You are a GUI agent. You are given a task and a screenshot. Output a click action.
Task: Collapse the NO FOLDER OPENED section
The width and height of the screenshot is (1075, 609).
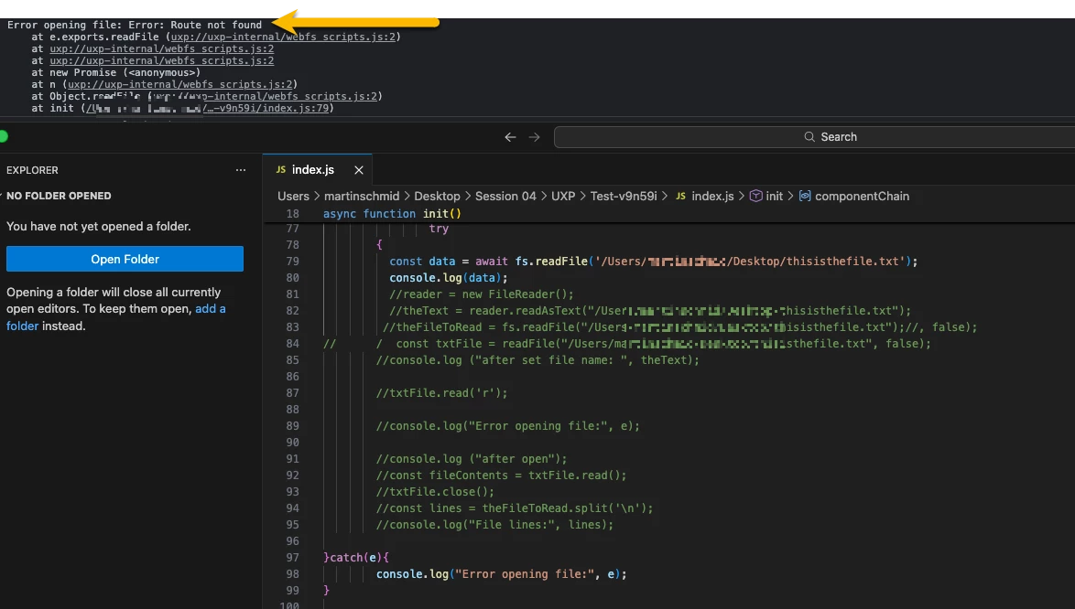click(59, 196)
